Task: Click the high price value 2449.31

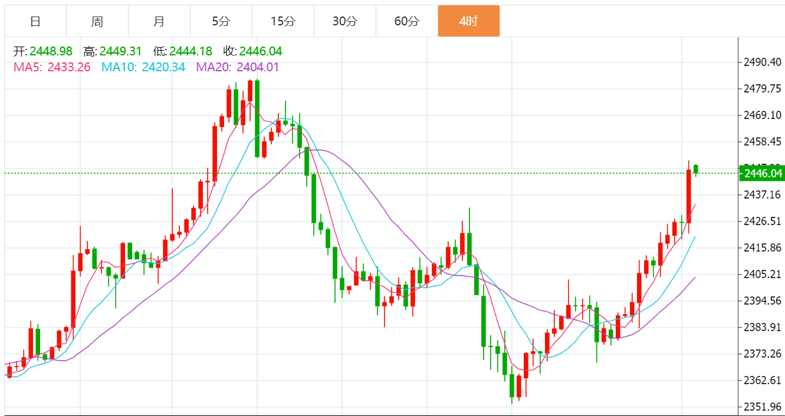Action: [x=120, y=51]
